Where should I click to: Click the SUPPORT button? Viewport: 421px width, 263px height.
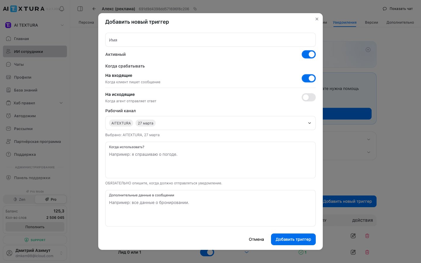[x=35, y=240]
